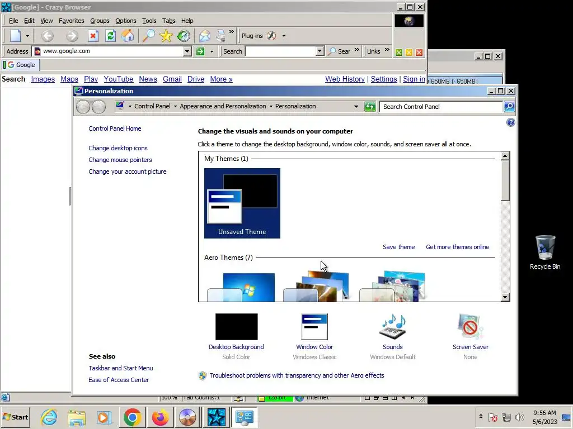
Task: Click the green X tab button in Crazy Browser
Action: pos(398,53)
